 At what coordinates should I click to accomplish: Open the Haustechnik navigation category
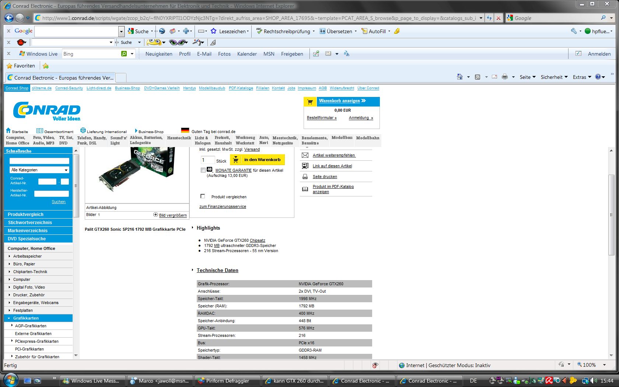pyautogui.click(x=179, y=138)
